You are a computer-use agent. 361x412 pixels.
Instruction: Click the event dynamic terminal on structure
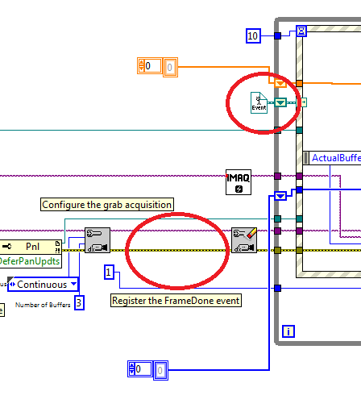point(304,102)
